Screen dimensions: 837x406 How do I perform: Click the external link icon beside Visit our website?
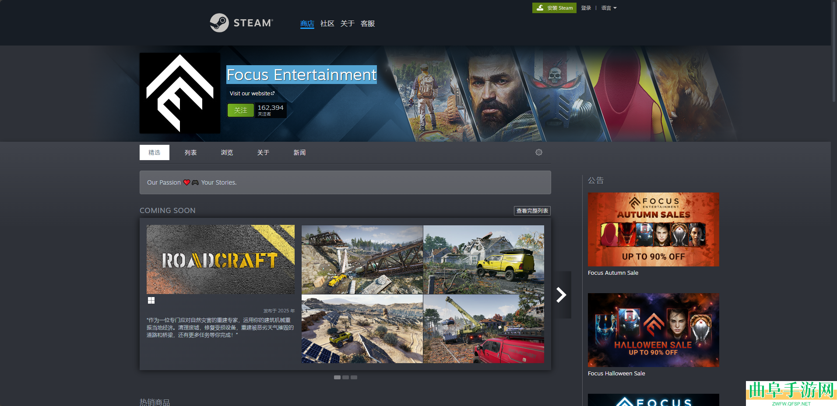(273, 93)
